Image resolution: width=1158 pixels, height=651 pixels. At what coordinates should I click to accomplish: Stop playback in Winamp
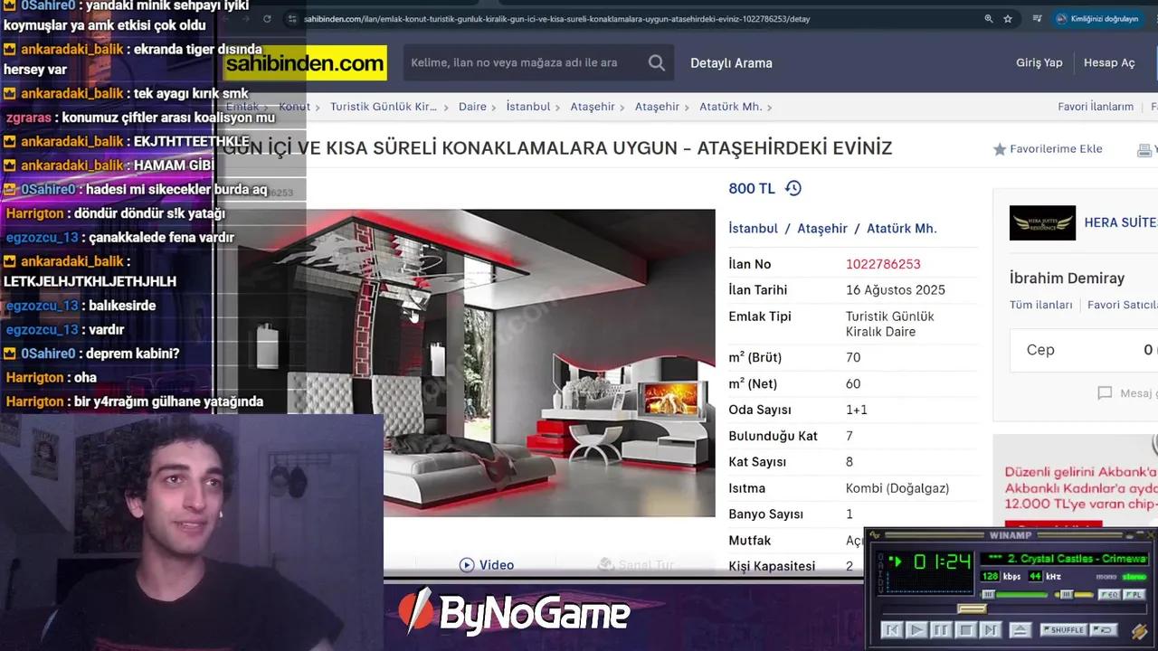(966, 630)
